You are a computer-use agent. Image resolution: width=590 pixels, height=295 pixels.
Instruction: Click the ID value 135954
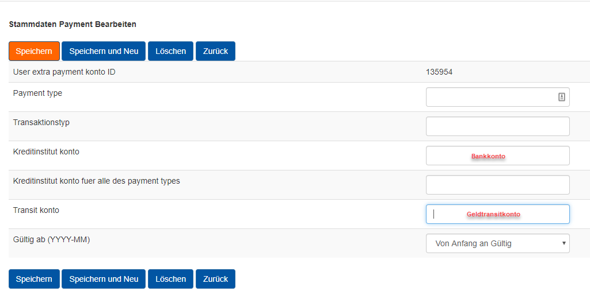pyautogui.click(x=439, y=72)
